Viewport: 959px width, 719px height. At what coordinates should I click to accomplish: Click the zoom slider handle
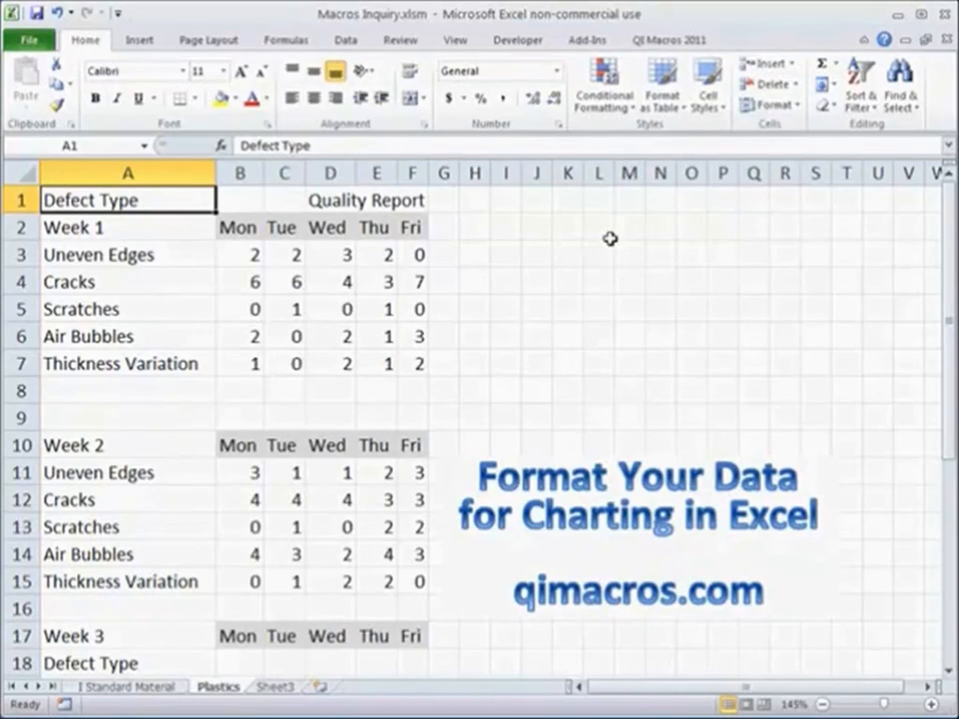pyautogui.click(x=884, y=704)
